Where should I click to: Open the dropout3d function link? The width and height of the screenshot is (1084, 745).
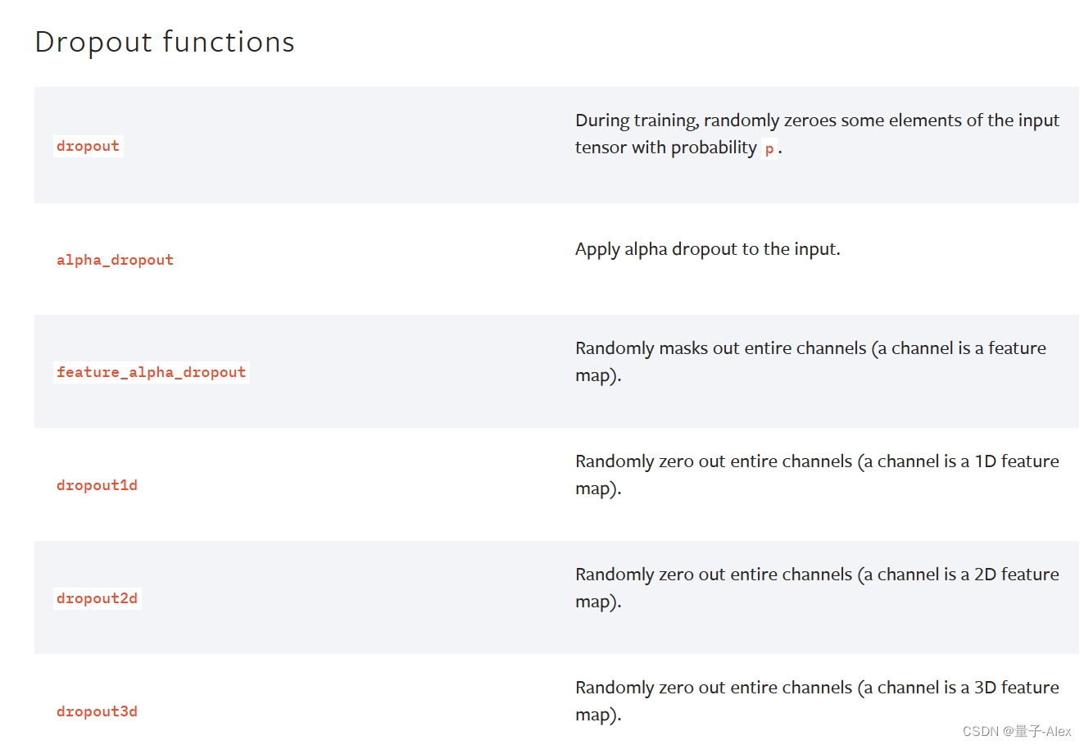tap(97, 711)
